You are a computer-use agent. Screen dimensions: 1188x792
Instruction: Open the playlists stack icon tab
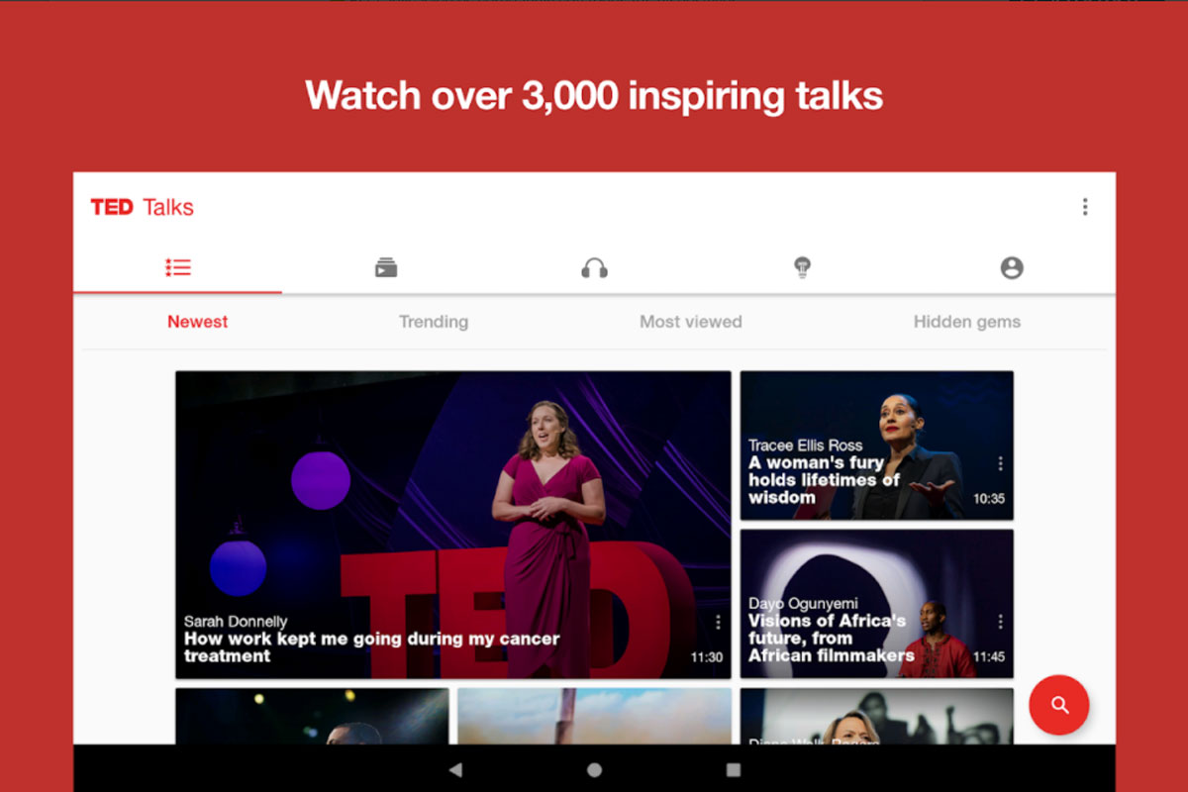pyautogui.click(x=386, y=267)
